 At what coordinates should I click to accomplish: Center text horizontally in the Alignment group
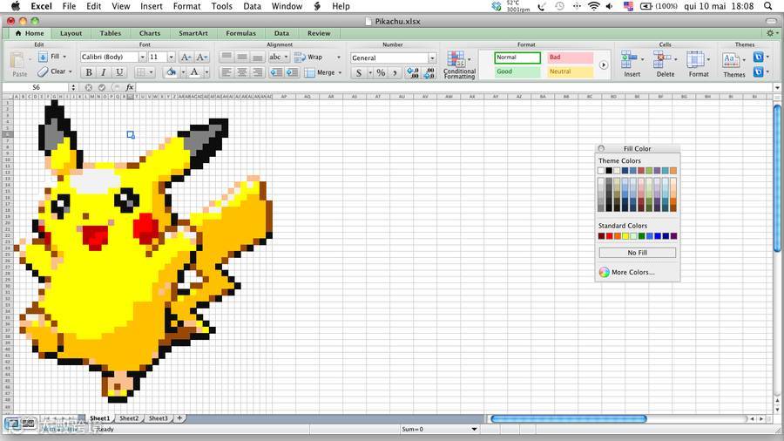[x=242, y=72]
